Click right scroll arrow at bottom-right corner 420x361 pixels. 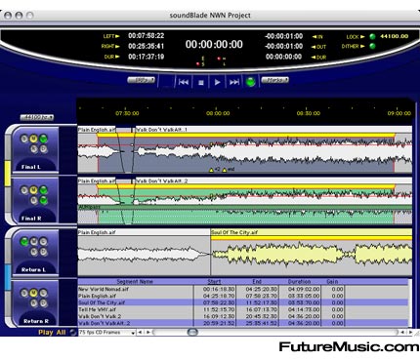point(410,333)
